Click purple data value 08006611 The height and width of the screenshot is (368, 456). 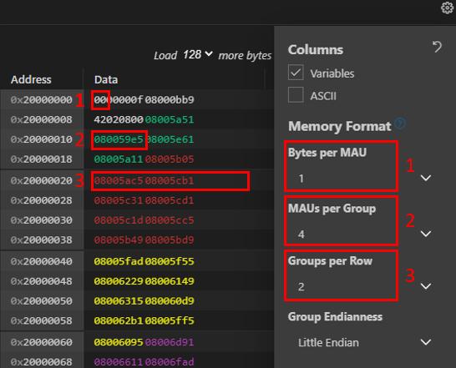point(119,362)
